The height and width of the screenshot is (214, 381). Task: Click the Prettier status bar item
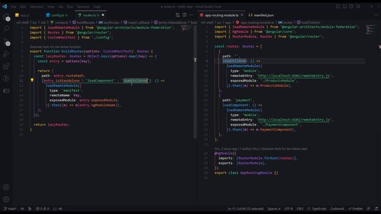355,209
